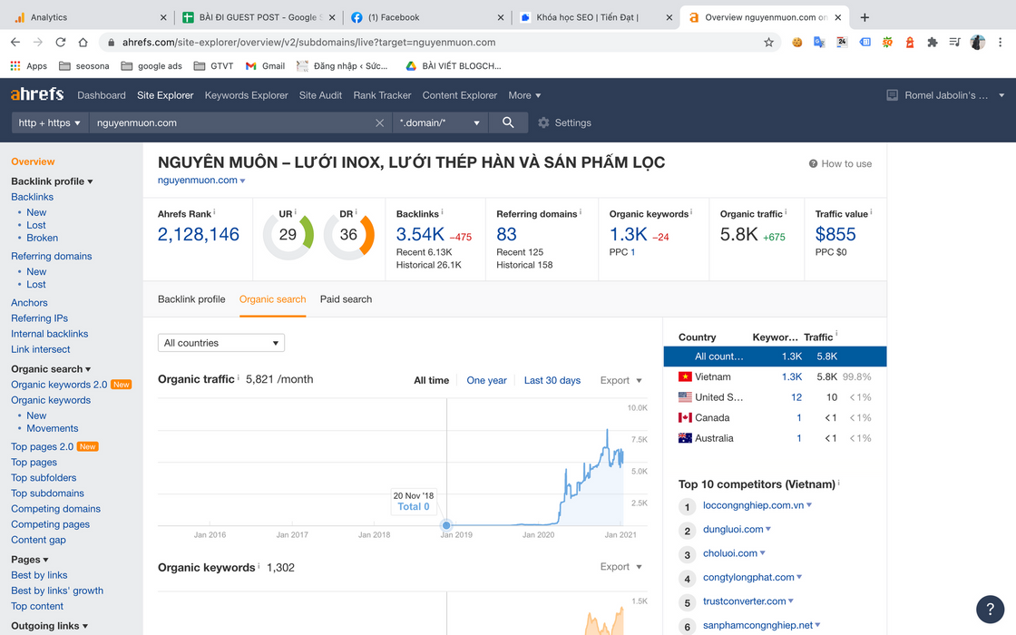This screenshot has height=635, width=1016.
Task: Open the protocol http + https dropdown
Action: (x=50, y=122)
